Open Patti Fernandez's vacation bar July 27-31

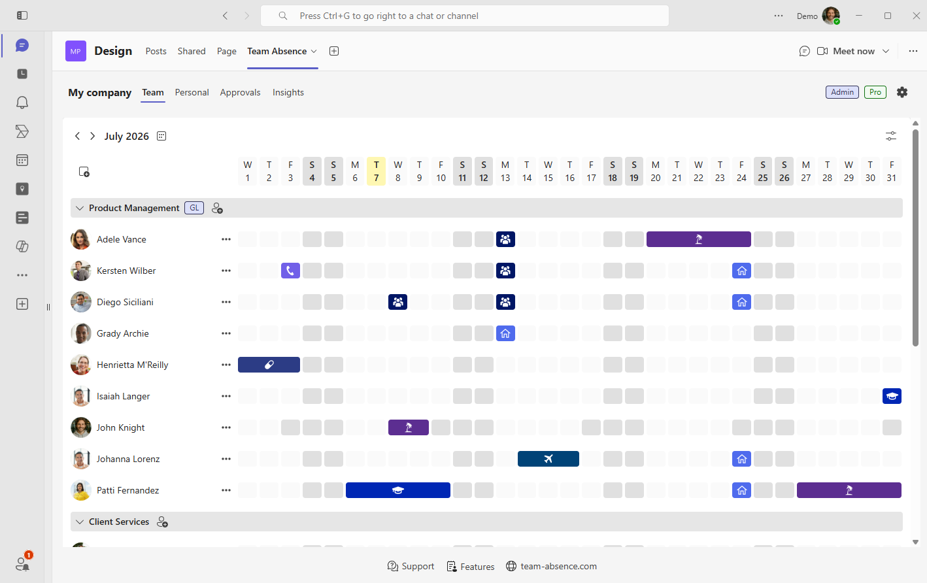[849, 490]
